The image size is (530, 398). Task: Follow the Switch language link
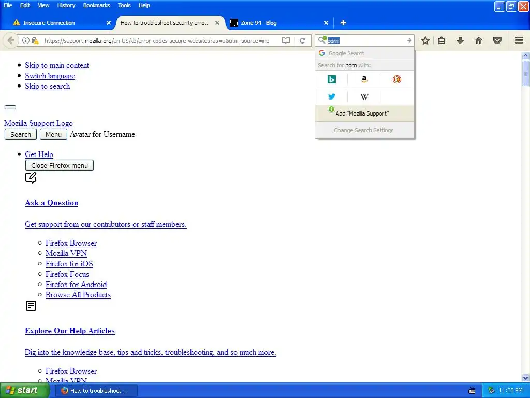(50, 76)
